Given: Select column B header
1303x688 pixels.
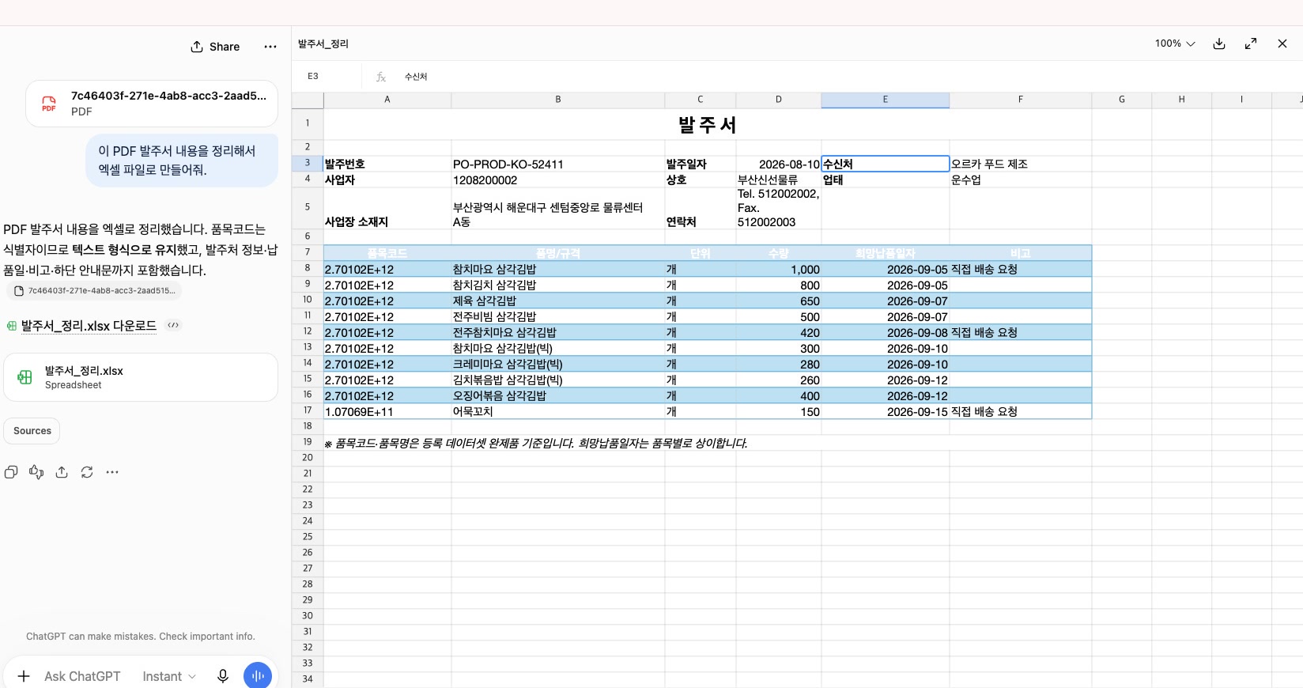Looking at the screenshot, I should coord(558,100).
